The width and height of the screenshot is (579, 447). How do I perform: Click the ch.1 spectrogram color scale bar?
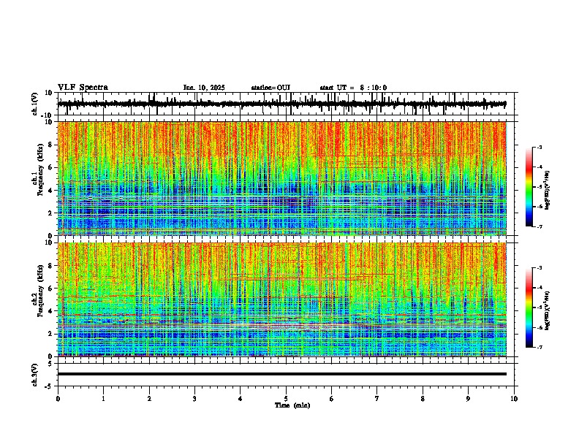click(x=529, y=187)
